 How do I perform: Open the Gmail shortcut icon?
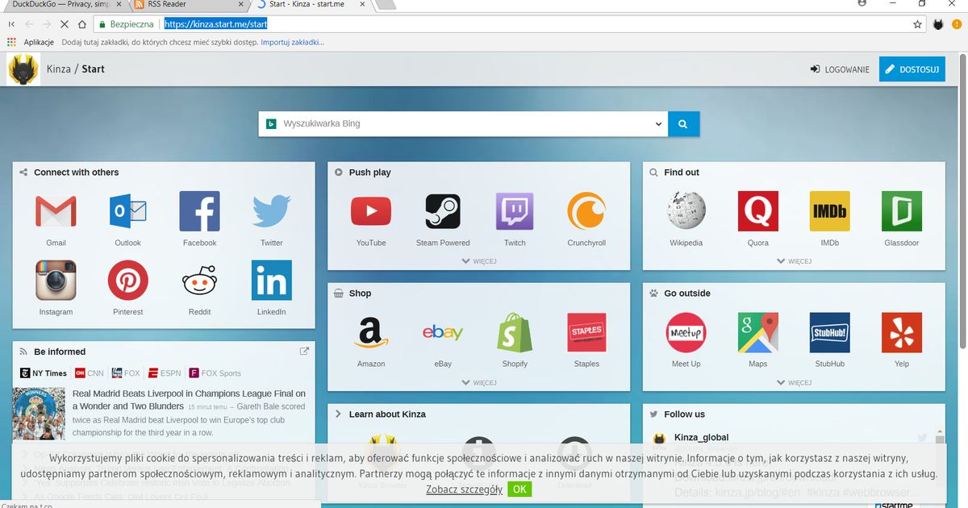point(56,211)
